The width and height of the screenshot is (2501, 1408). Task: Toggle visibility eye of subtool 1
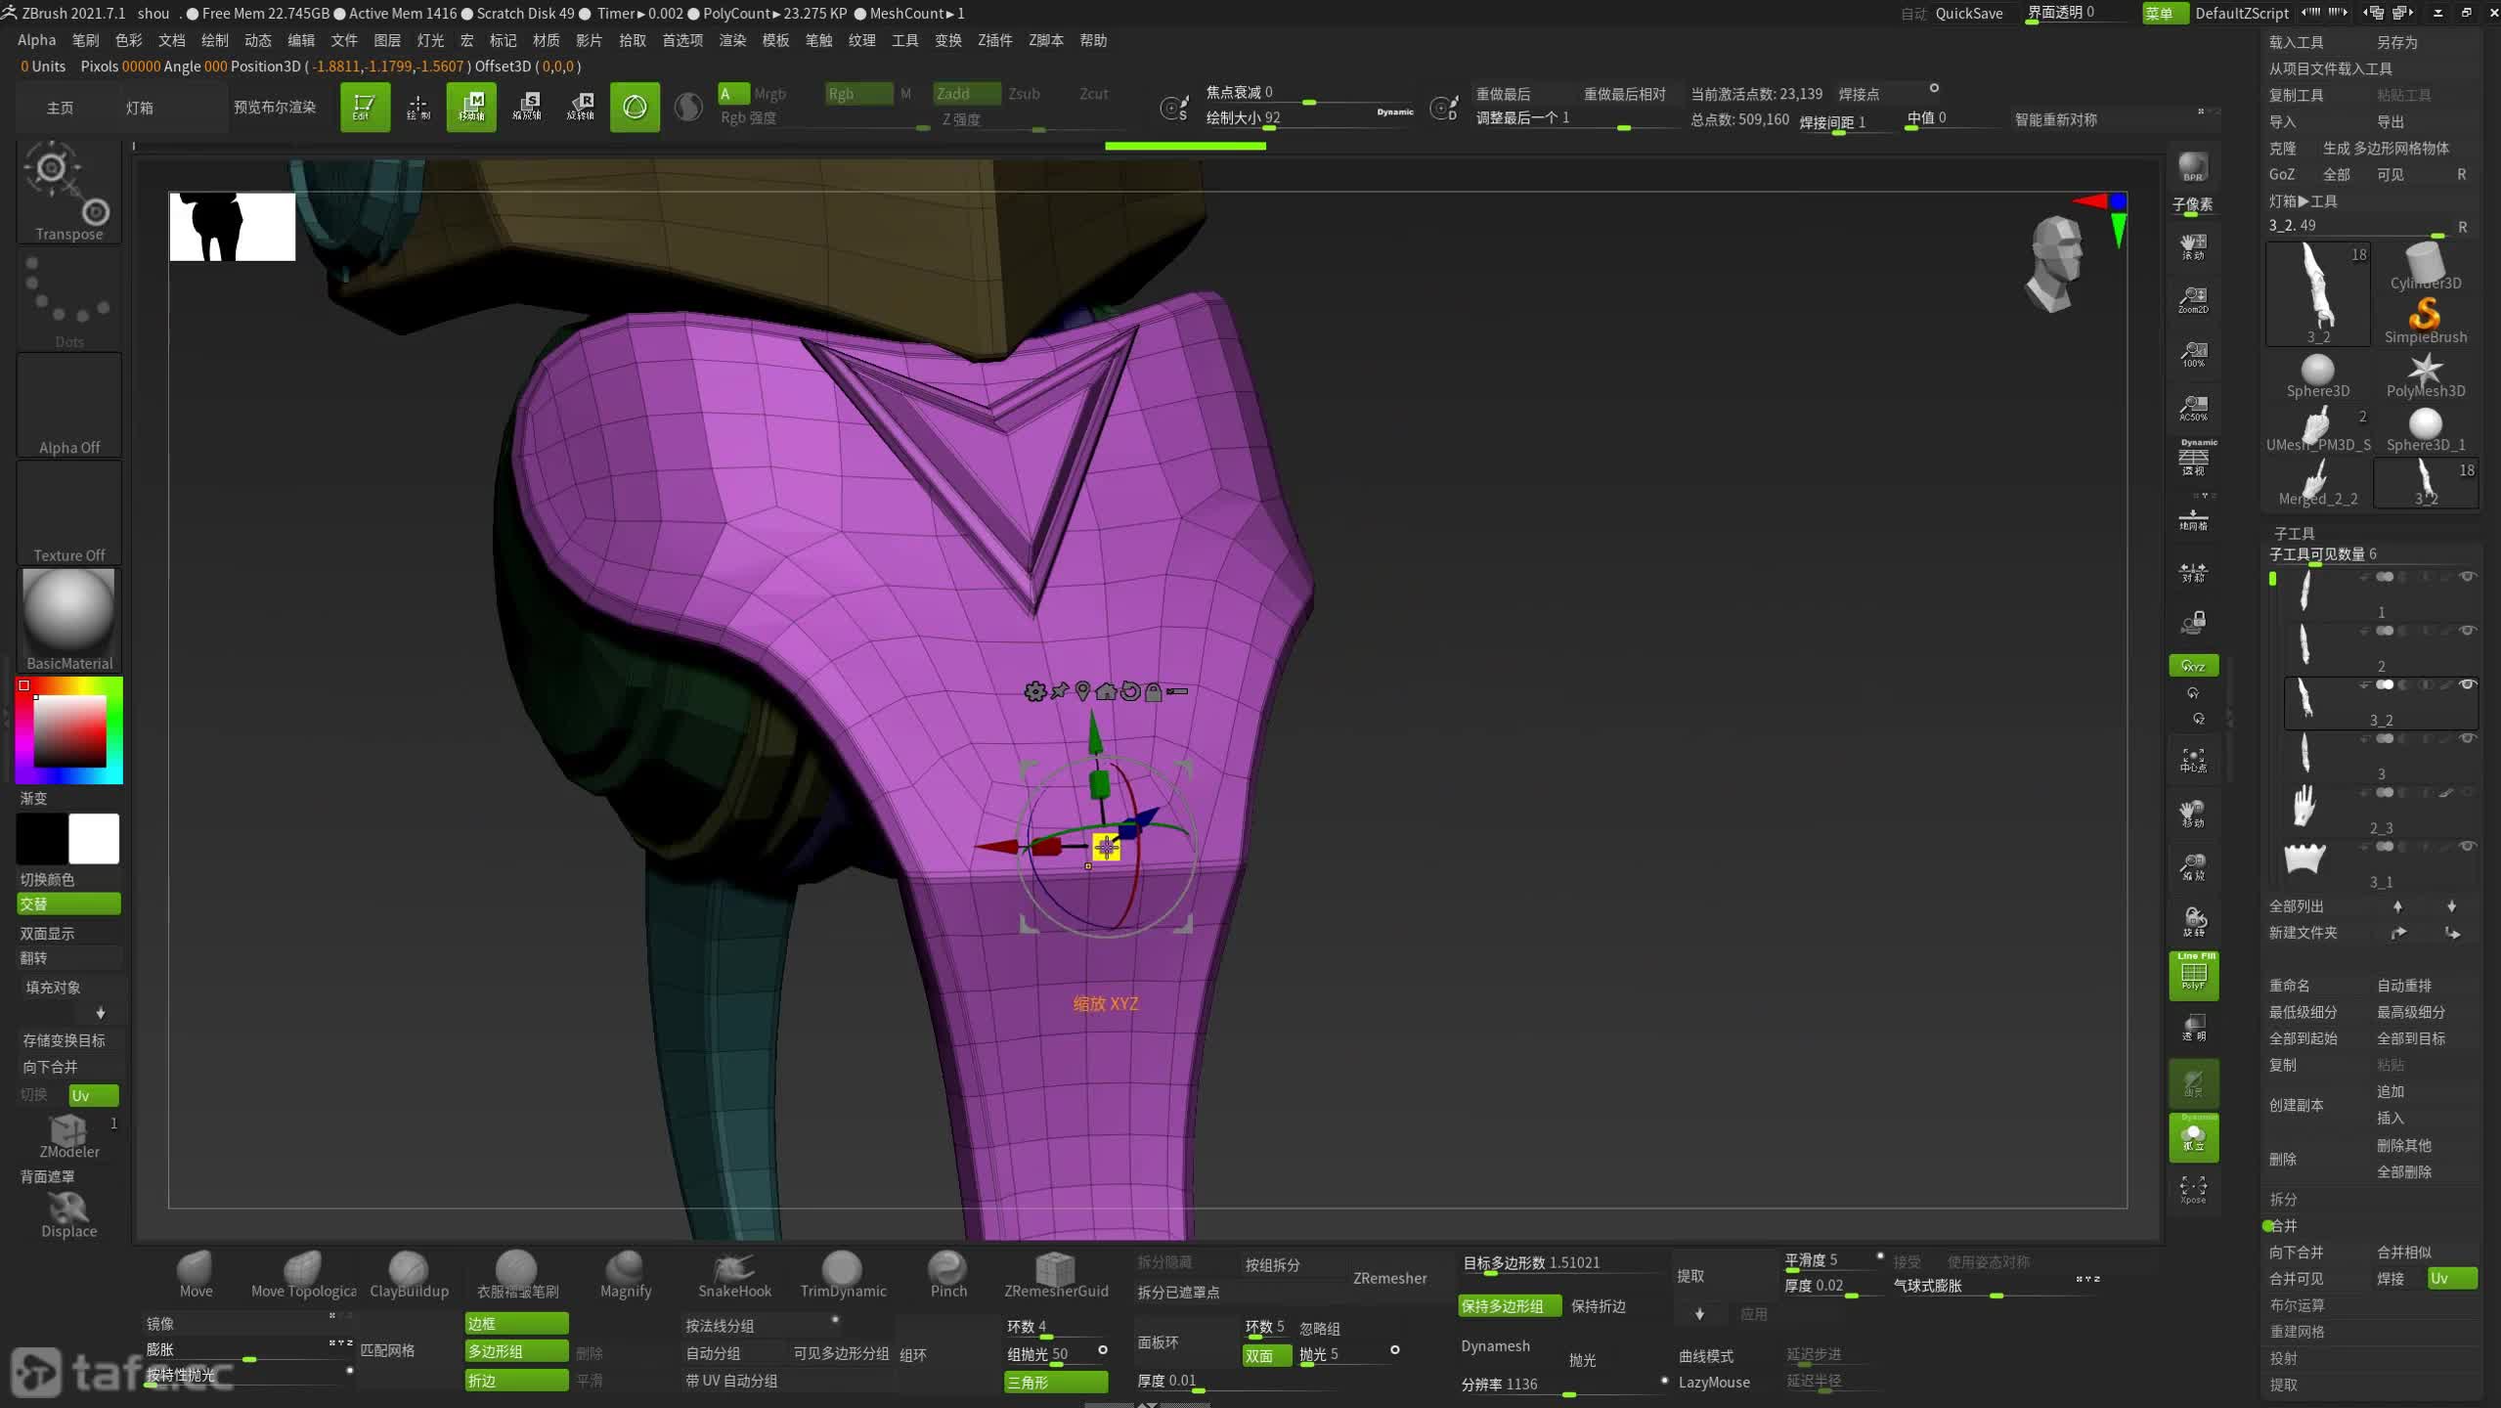[2467, 577]
